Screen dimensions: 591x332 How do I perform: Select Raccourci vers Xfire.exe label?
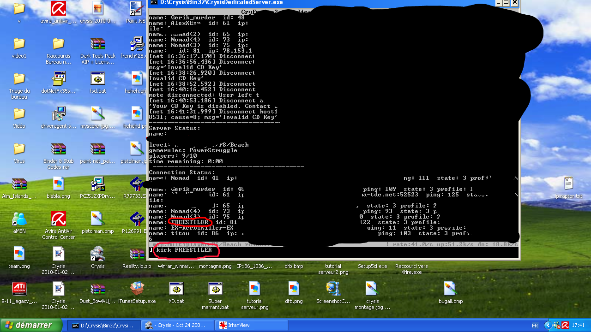(x=411, y=269)
